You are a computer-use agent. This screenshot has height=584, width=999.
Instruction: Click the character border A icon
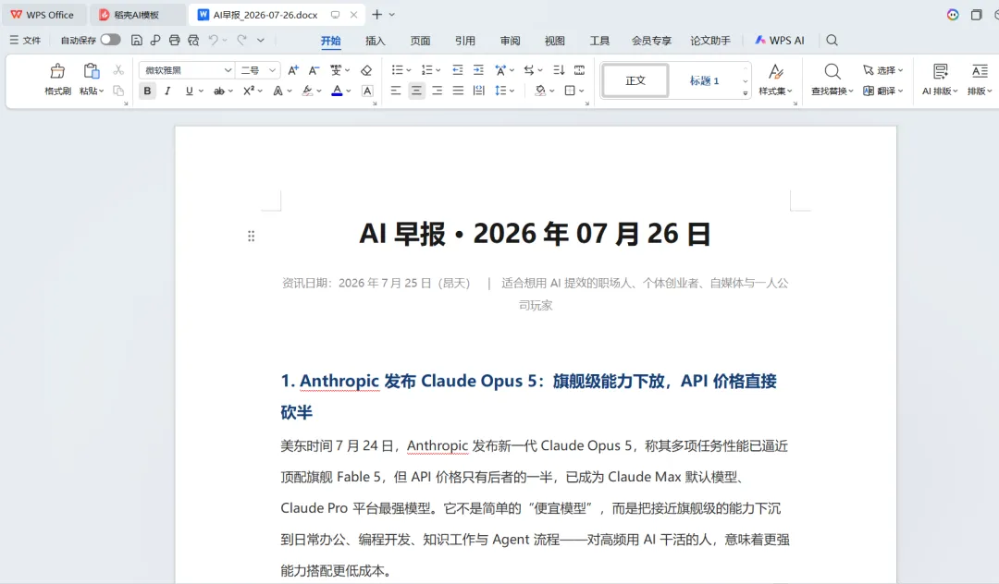(x=367, y=91)
